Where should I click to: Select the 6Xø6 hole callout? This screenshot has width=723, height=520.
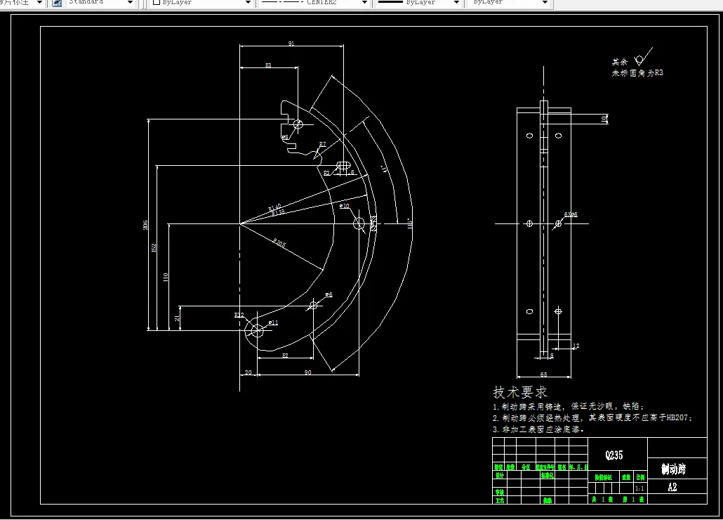coord(571,214)
